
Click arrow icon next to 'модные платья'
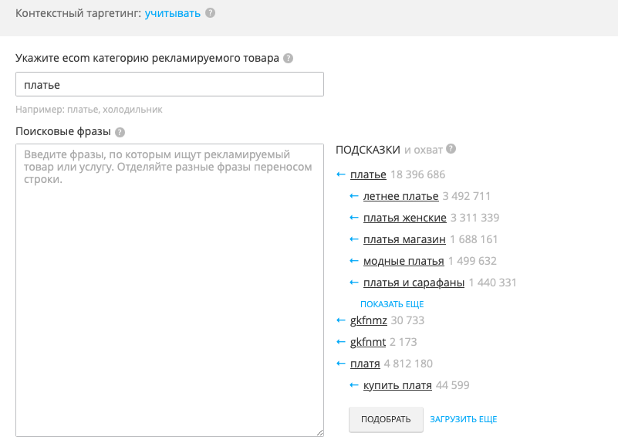[354, 261]
